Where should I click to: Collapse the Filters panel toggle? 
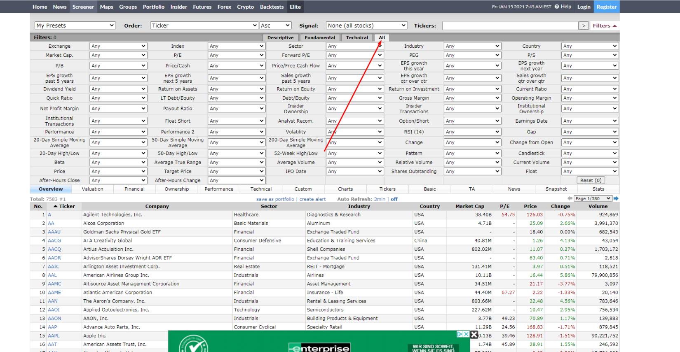[605, 26]
